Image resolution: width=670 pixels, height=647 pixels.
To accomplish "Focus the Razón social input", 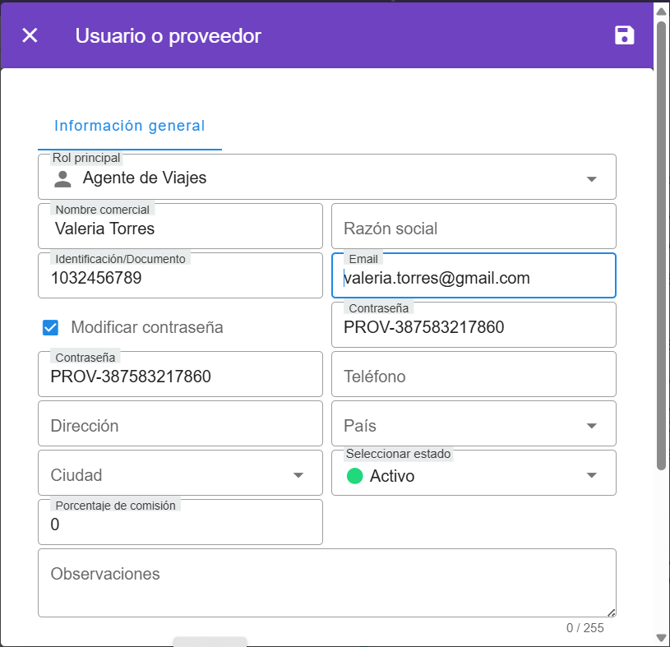I will pos(474,229).
